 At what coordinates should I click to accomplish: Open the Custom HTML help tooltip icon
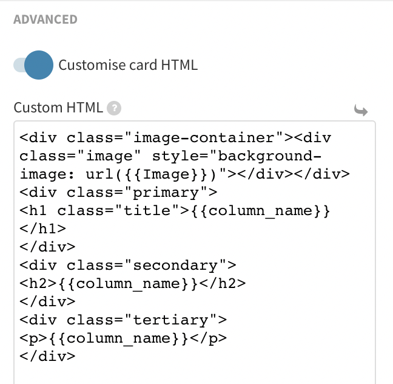coord(113,109)
